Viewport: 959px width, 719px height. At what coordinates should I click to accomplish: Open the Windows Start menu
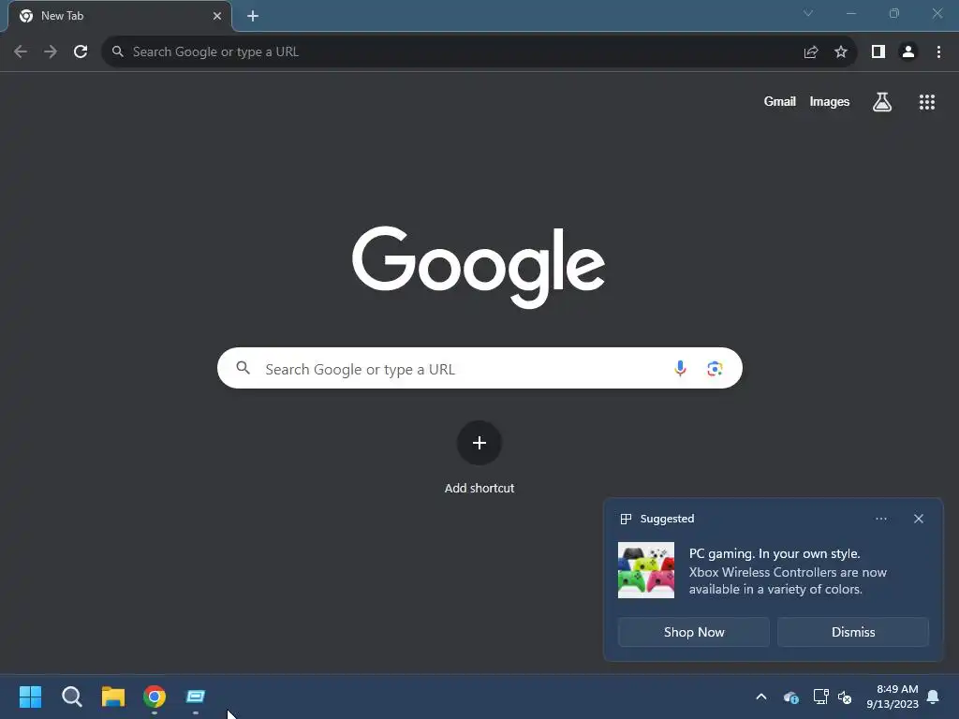pyautogui.click(x=30, y=697)
